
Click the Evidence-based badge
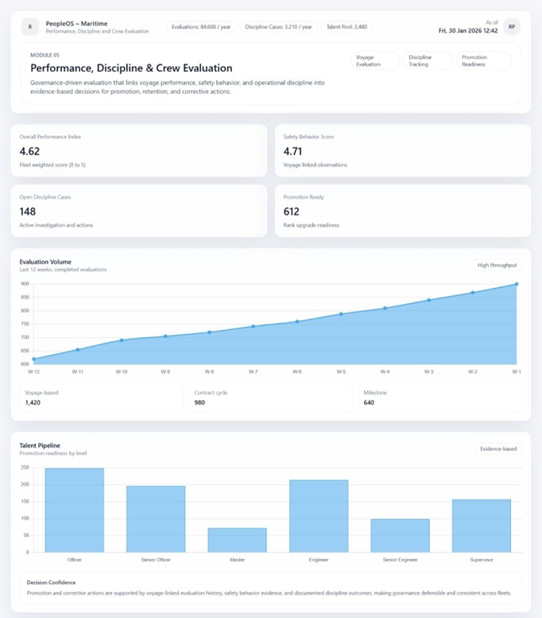[x=498, y=449]
